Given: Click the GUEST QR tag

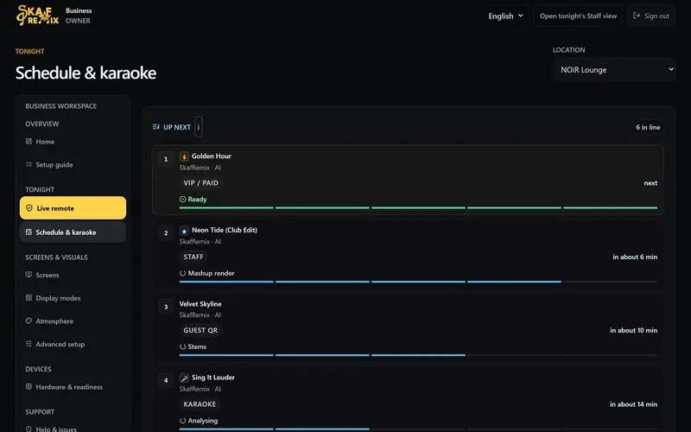Looking at the screenshot, I should 200,330.
